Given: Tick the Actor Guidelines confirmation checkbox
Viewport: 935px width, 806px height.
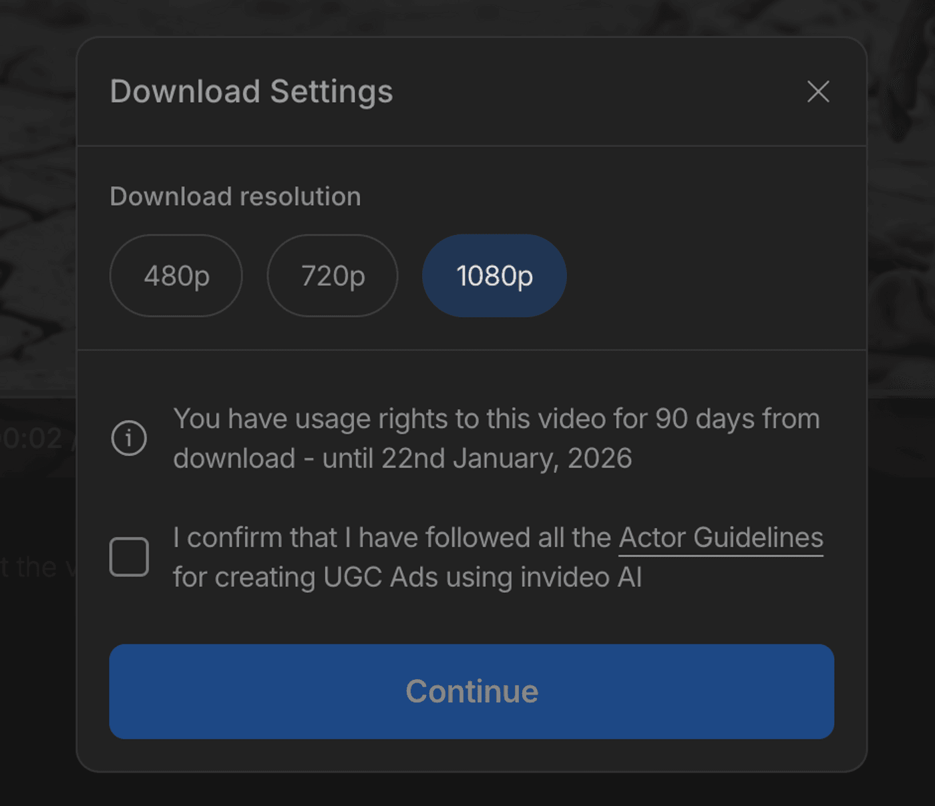Looking at the screenshot, I should point(129,556).
